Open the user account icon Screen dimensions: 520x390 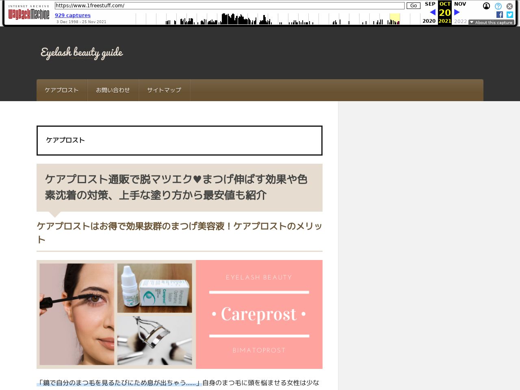(x=486, y=6)
